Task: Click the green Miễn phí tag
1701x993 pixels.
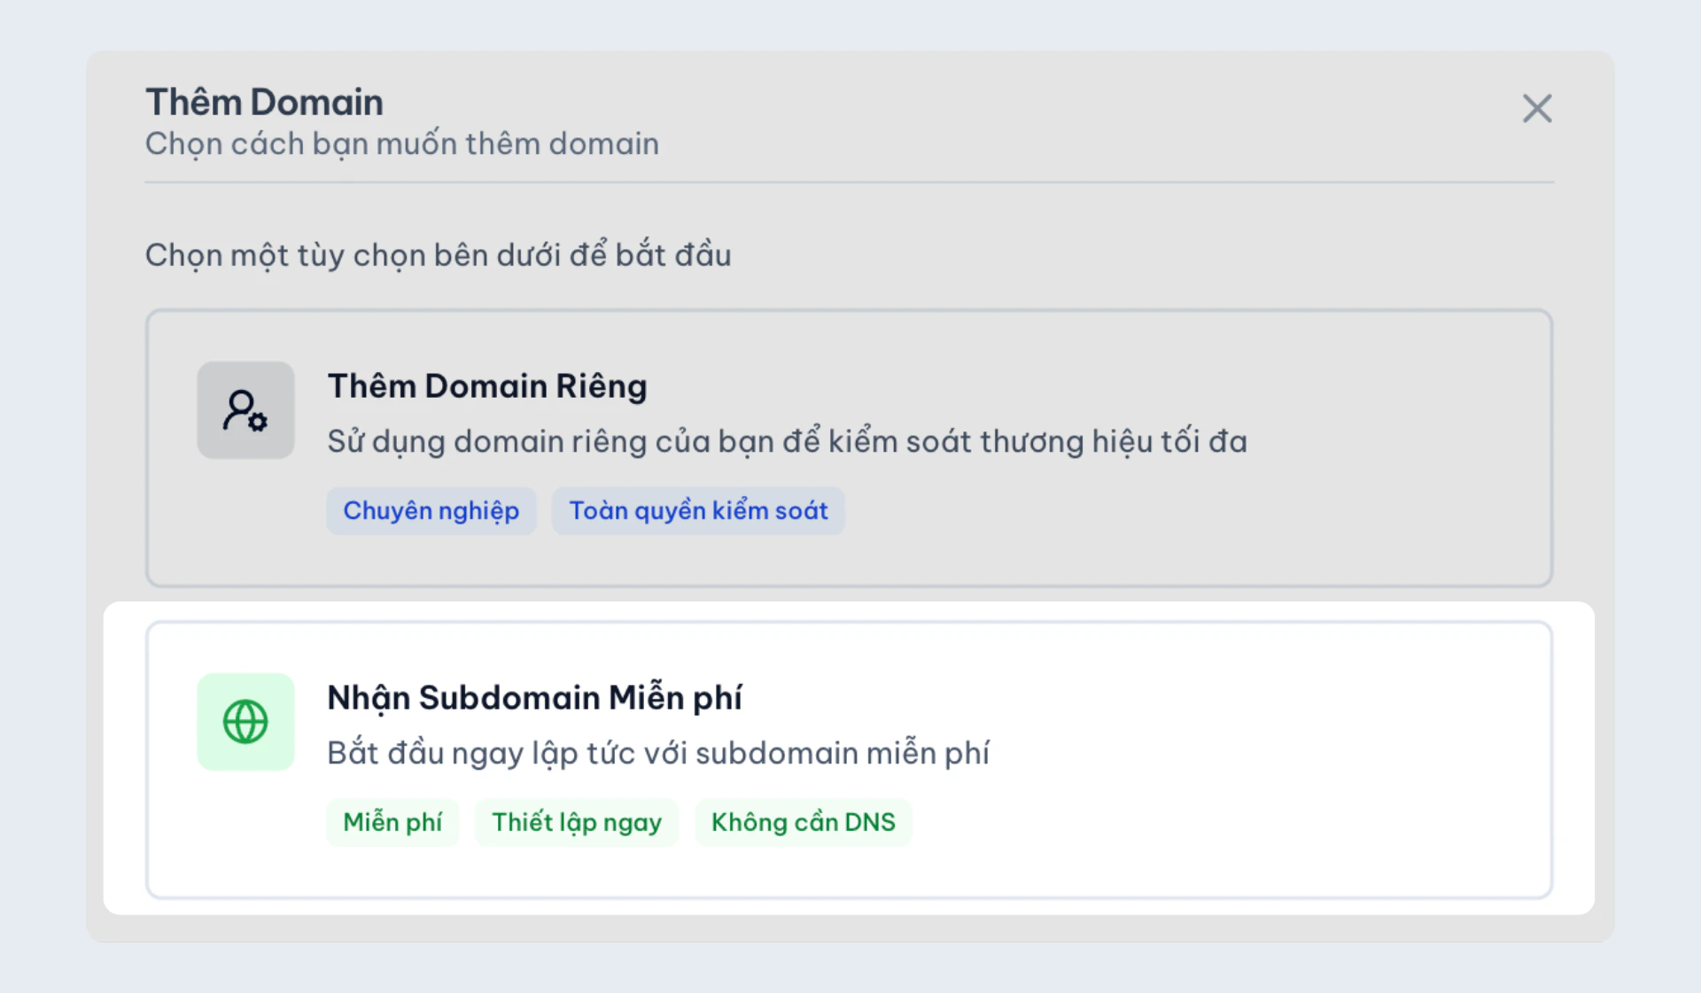Action: tap(392, 823)
